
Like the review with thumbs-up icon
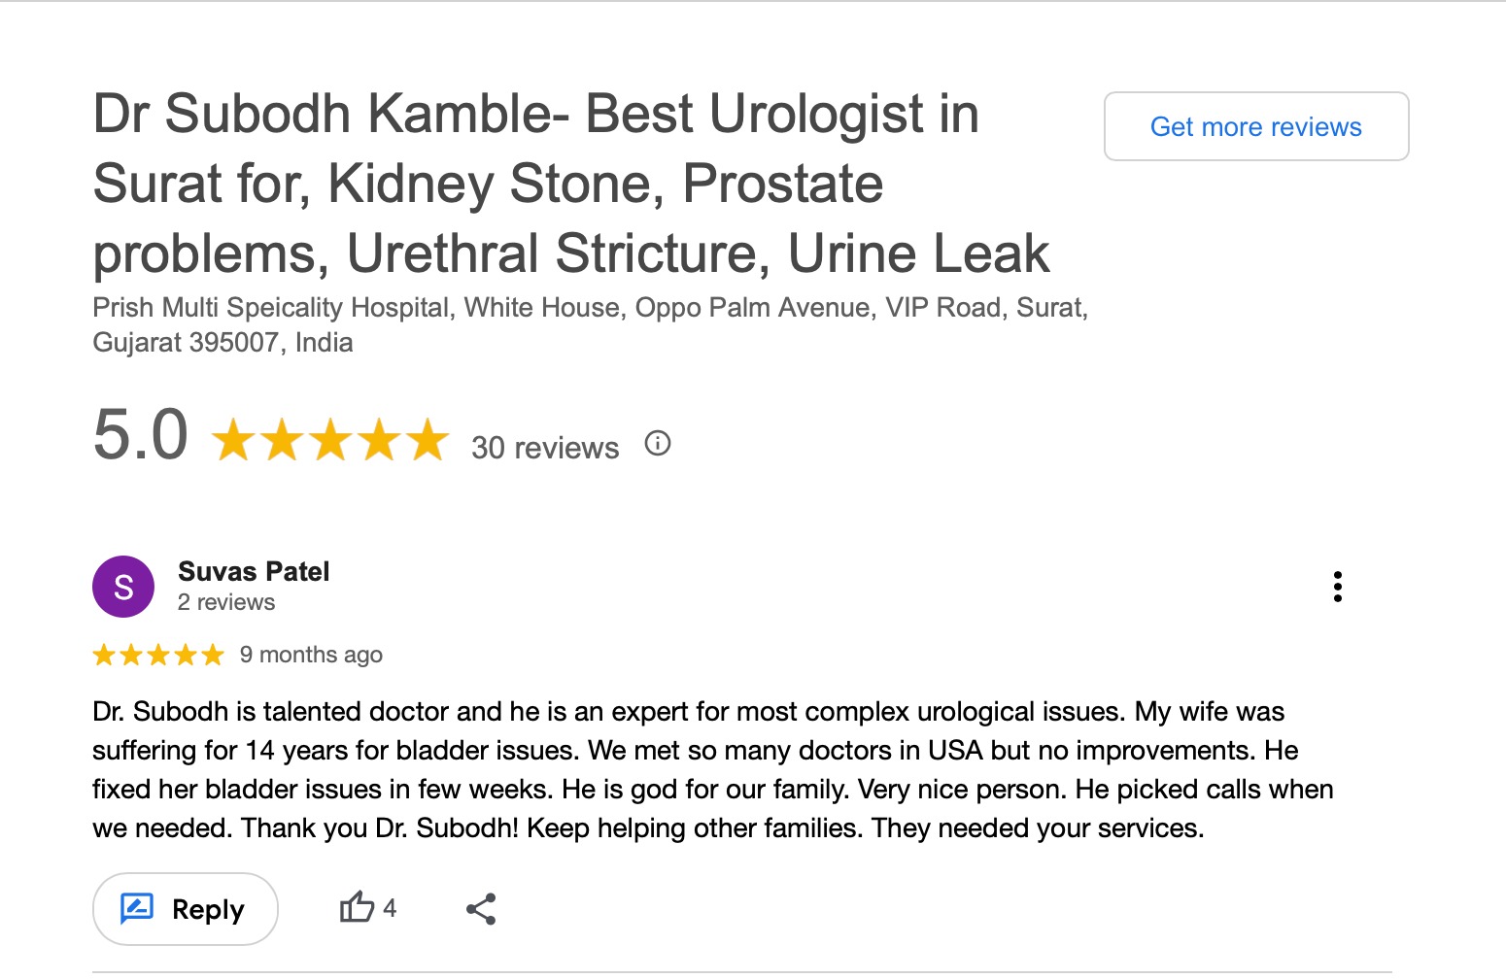(x=357, y=908)
